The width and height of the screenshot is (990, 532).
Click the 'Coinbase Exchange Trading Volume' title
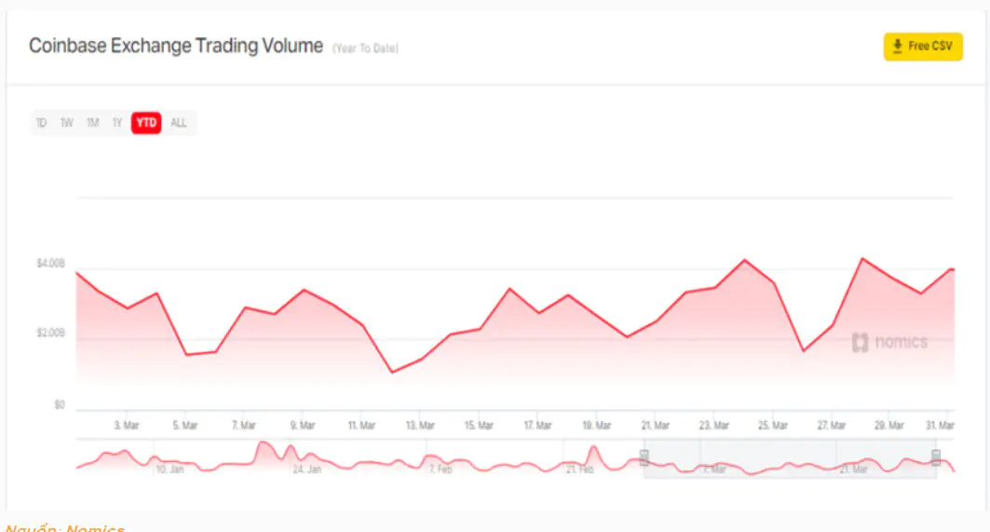pyautogui.click(x=176, y=46)
